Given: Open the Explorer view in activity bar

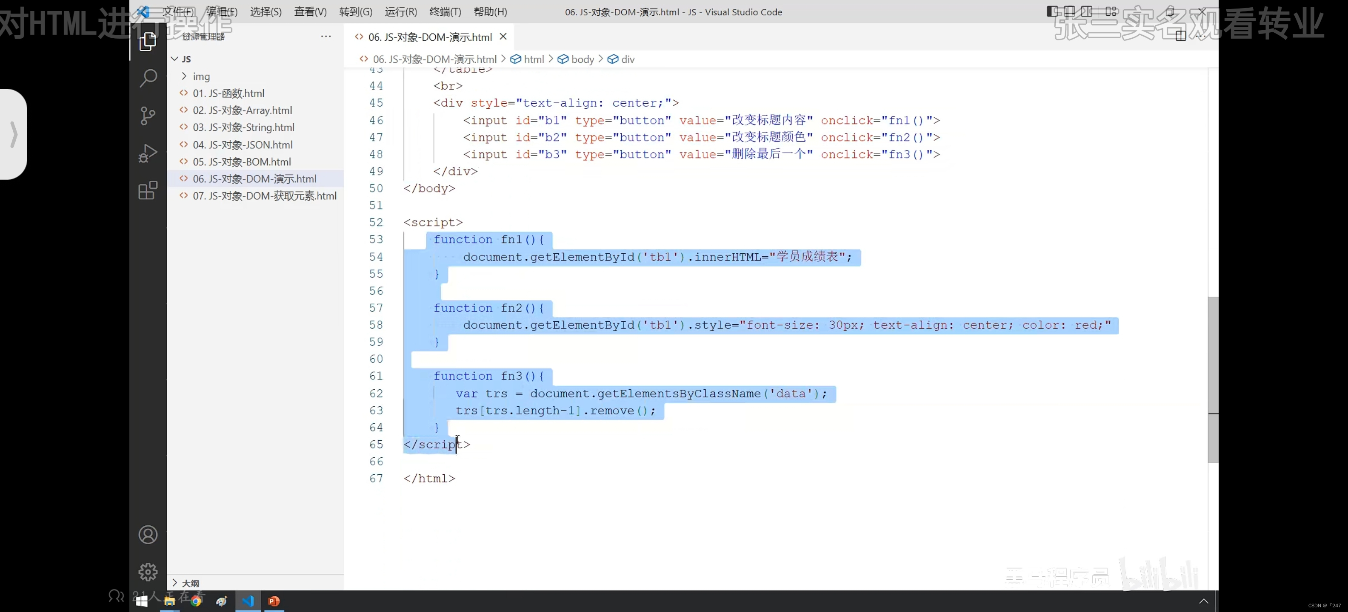Looking at the screenshot, I should click(148, 42).
